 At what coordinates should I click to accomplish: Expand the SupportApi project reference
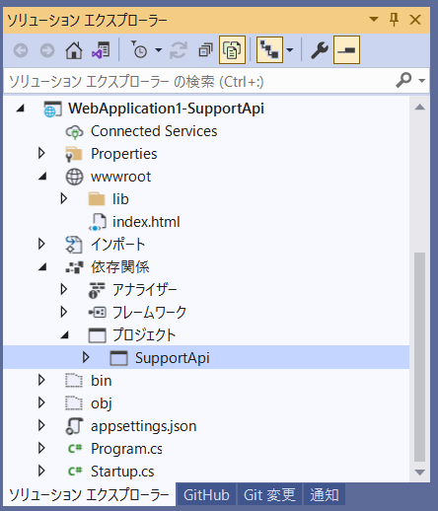[x=86, y=357]
